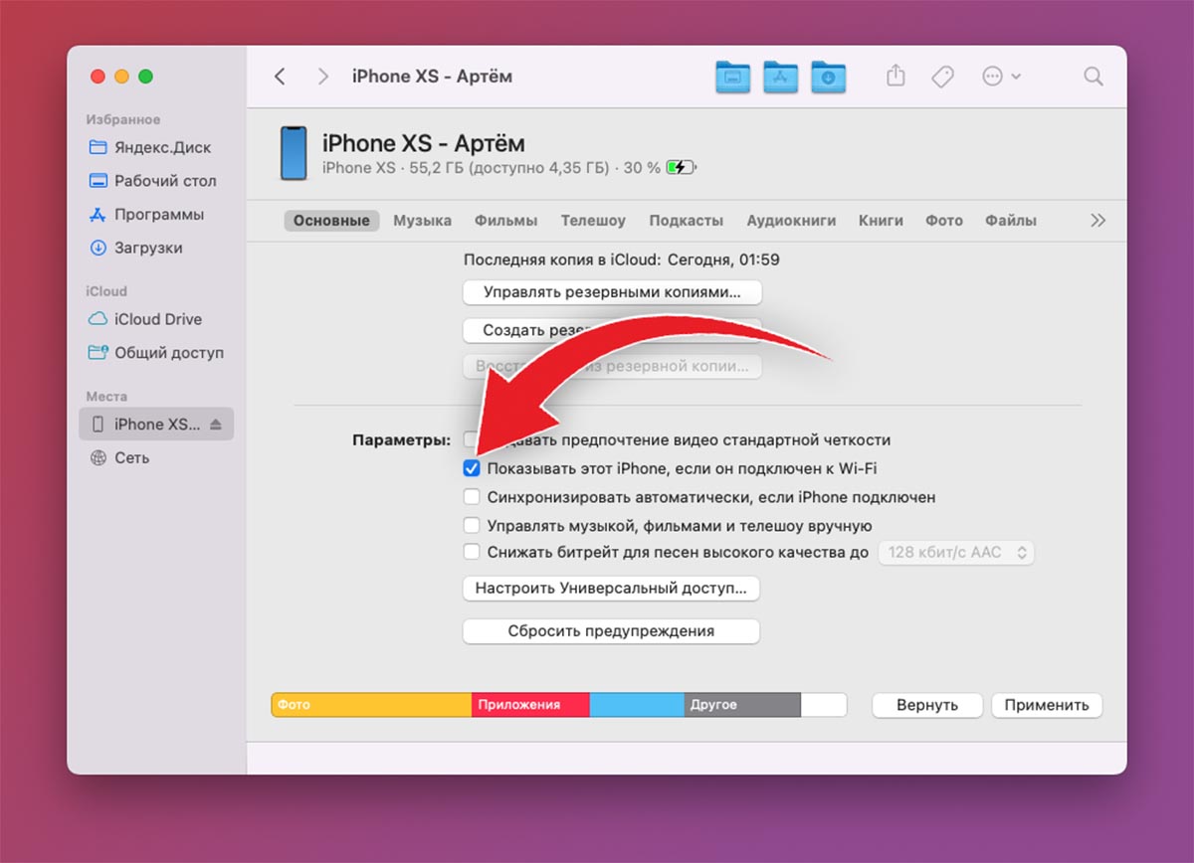
Task: Enable Управлять музыкой вручную checkbox
Action: pyautogui.click(x=472, y=525)
